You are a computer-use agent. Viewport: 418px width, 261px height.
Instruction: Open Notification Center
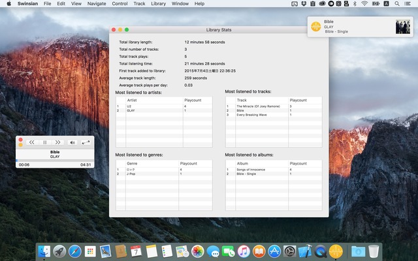coord(408,4)
